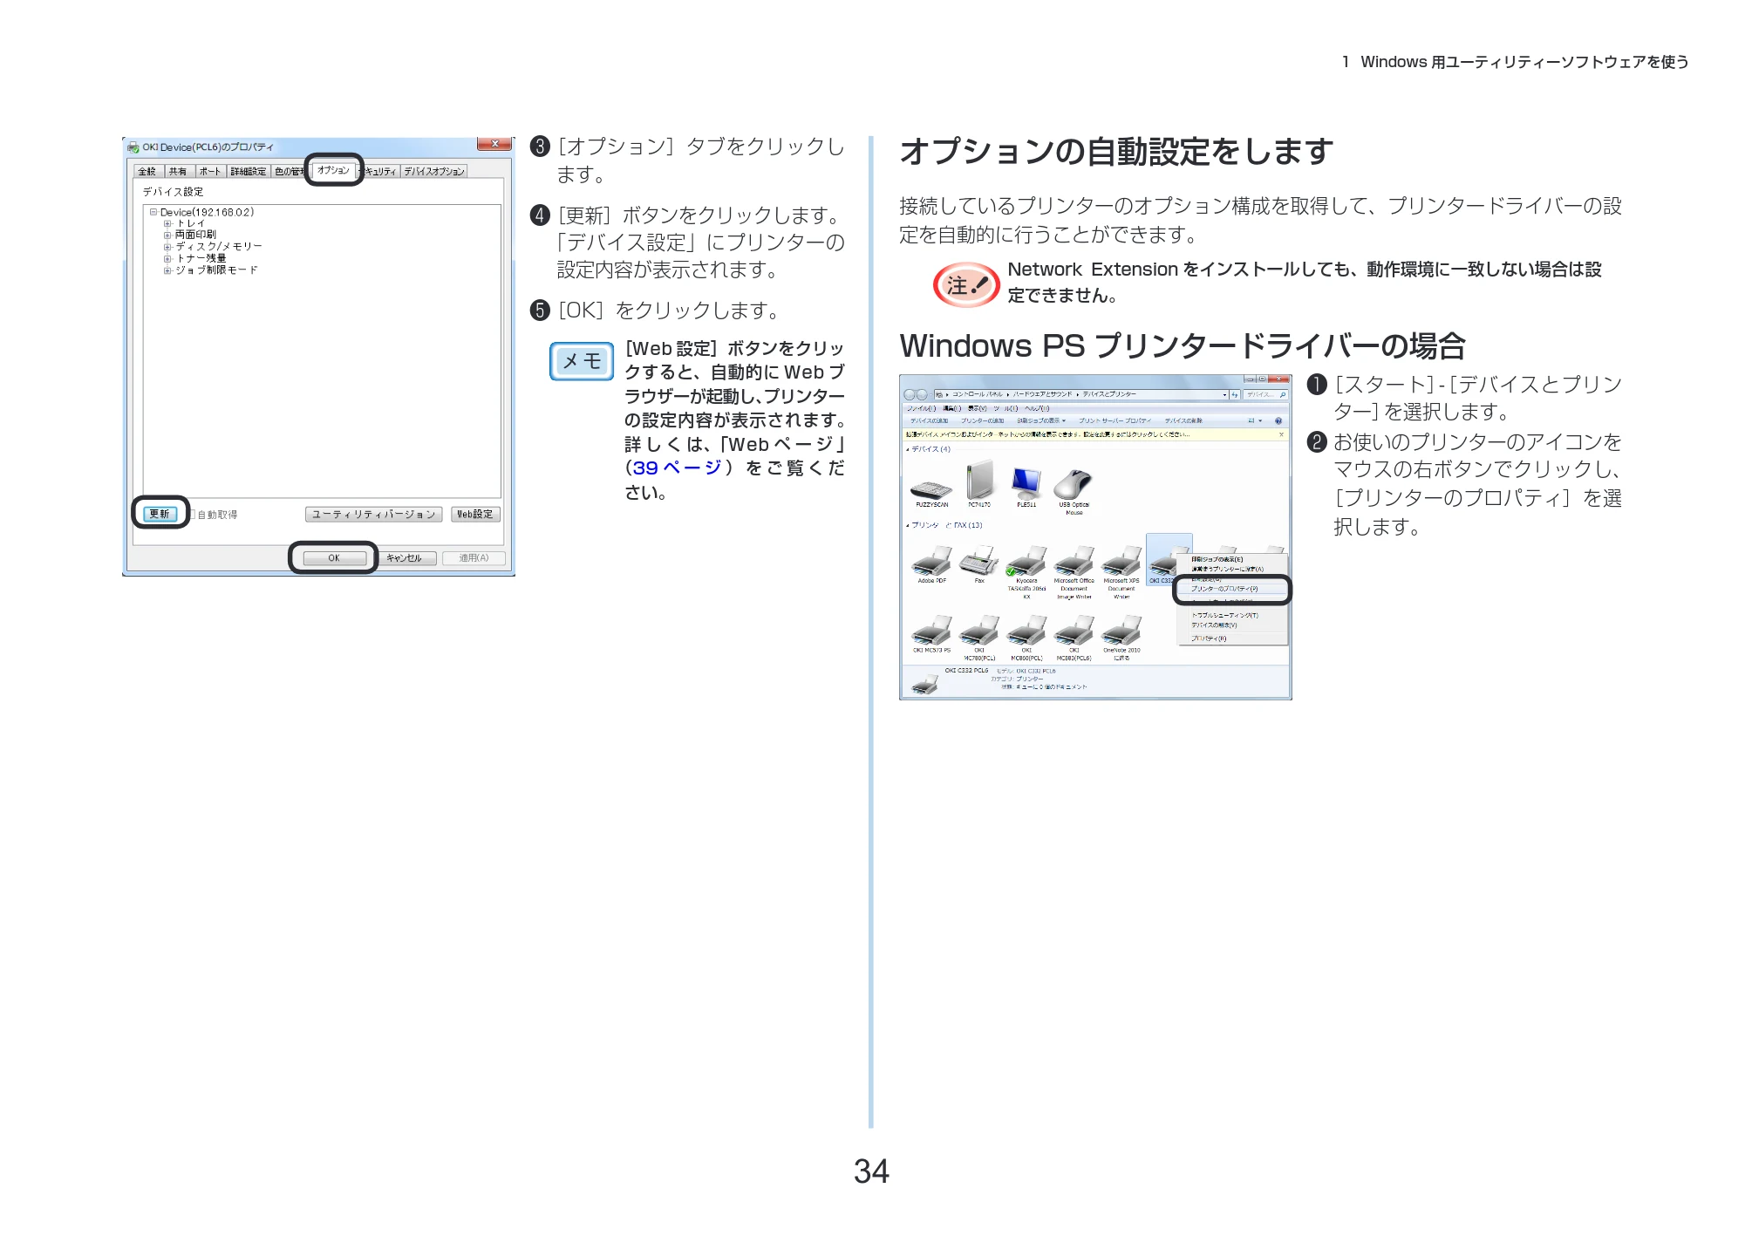Select the USB Optical Mouse icon
The height and width of the screenshot is (1236, 1745).
pyautogui.click(x=1074, y=483)
